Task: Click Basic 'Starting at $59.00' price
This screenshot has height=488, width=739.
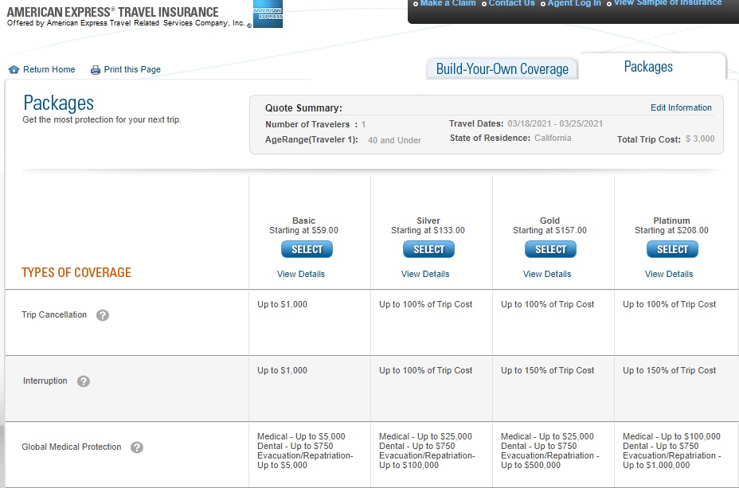Action: point(303,230)
